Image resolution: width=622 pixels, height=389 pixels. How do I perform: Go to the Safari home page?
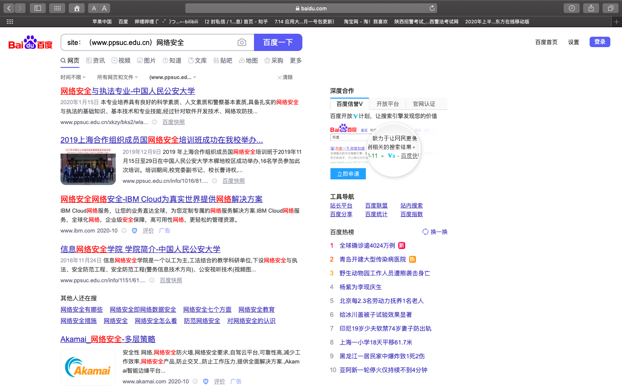(x=76, y=8)
